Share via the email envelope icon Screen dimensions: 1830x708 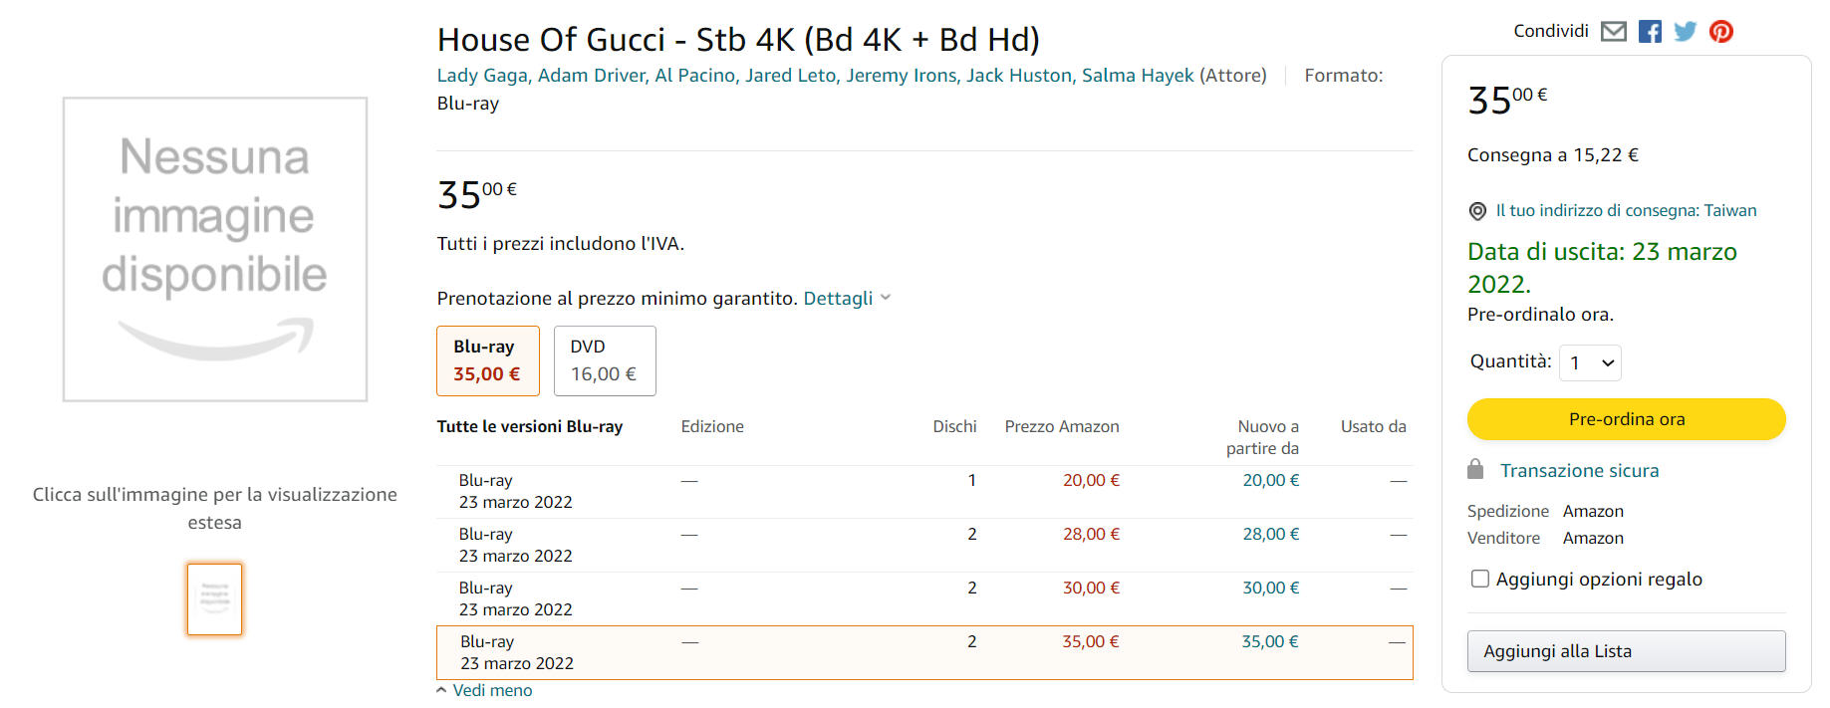1613,32
